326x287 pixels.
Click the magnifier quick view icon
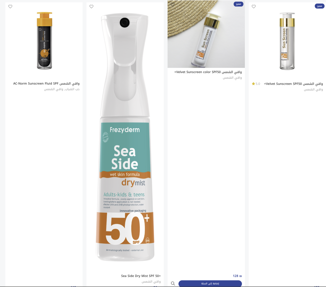[173, 283]
